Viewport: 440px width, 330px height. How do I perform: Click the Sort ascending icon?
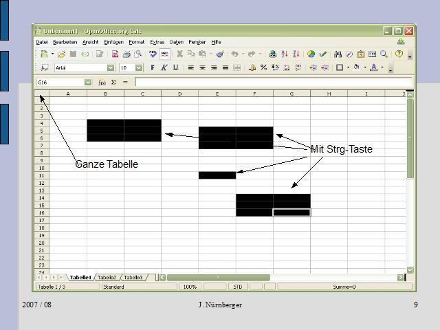click(x=285, y=54)
